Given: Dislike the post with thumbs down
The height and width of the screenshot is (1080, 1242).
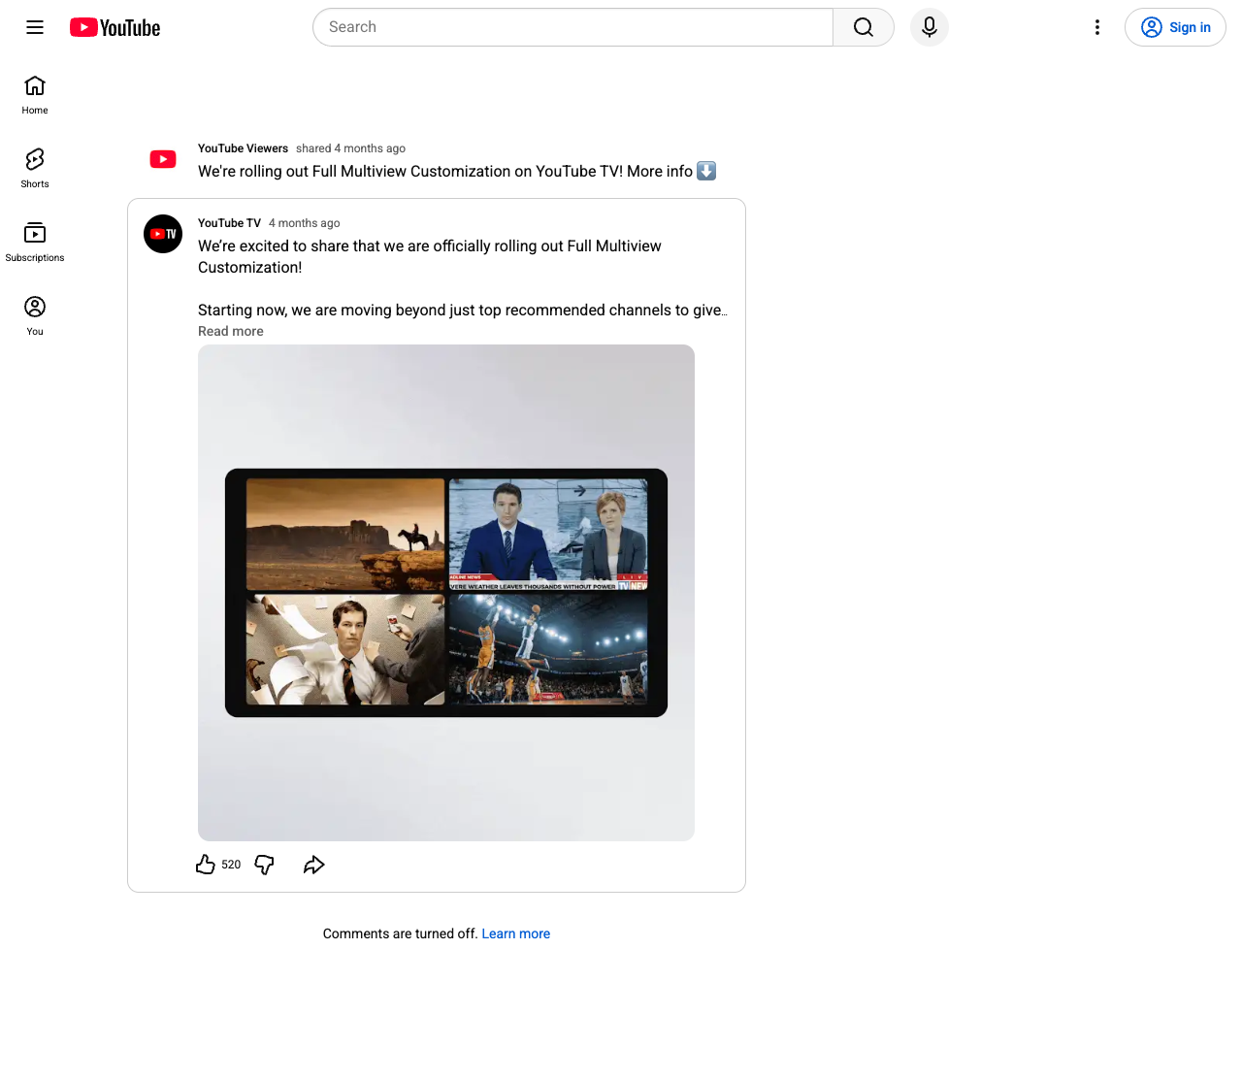Looking at the screenshot, I should point(264,865).
